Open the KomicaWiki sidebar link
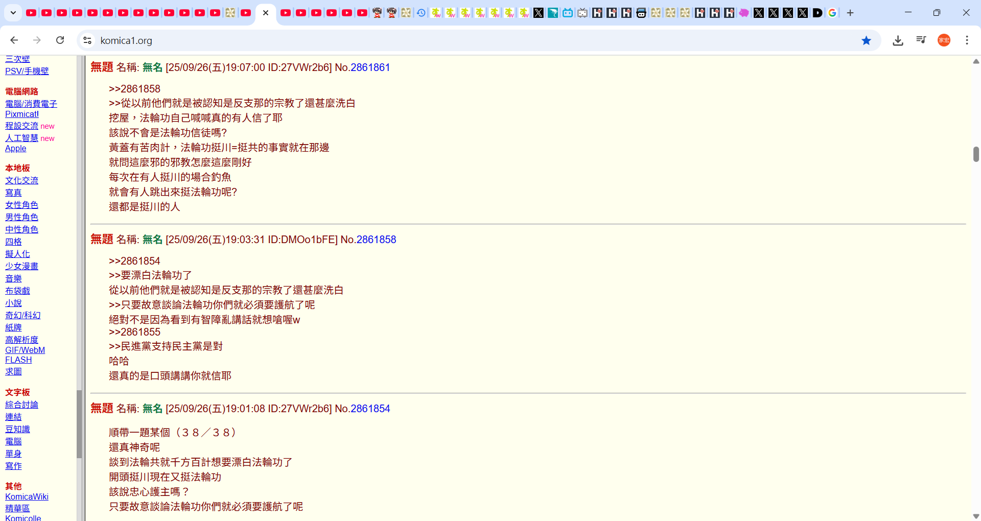The width and height of the screenshot is (981, 521). [x=27, y=496]
